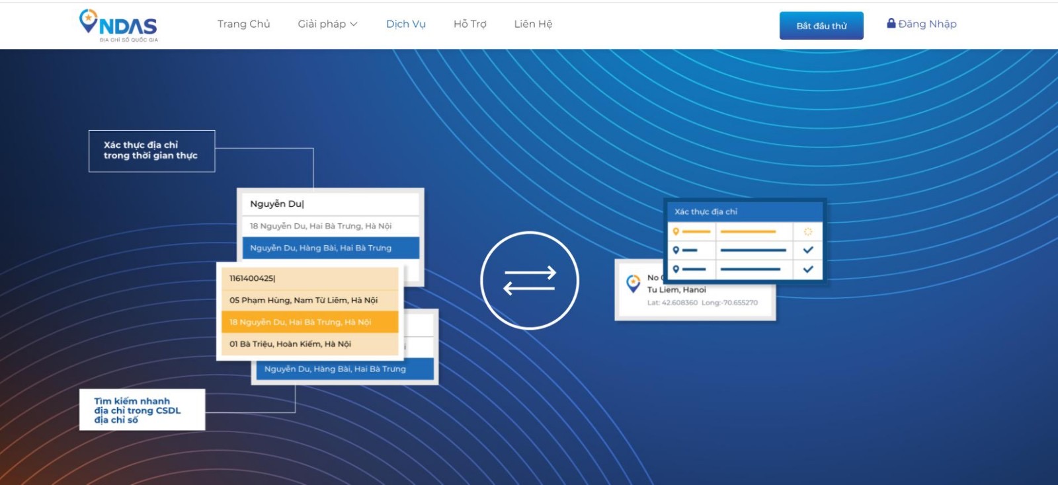Go to the Hỗ Trợ page
Image resolution: width=1058 pixels, height=485 pixels.
(469, 24)
